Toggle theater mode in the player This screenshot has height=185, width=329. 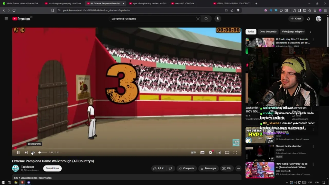[x=227, y=152]
